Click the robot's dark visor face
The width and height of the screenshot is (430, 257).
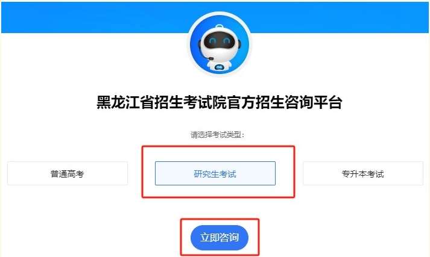[x=220, y=42]
